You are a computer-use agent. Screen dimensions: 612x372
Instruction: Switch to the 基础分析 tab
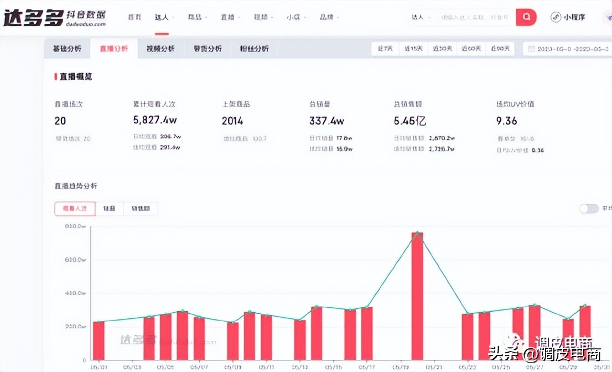click(x=67, y=48)
